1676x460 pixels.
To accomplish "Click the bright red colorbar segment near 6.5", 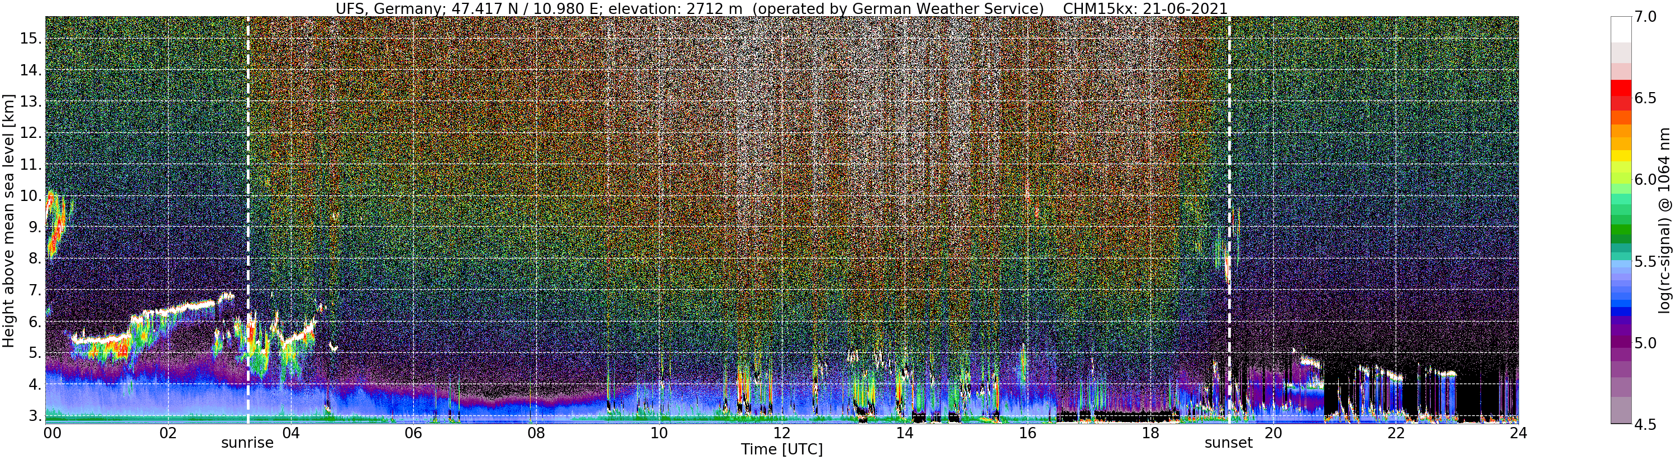I will coord(1620,88).
